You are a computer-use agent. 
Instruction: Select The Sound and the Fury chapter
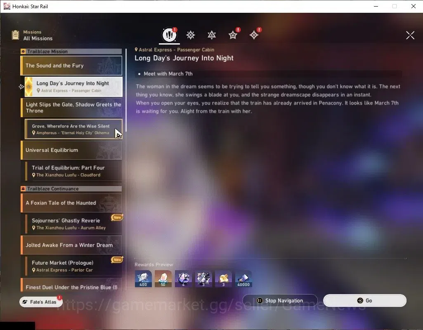click(x=71, y=66)
